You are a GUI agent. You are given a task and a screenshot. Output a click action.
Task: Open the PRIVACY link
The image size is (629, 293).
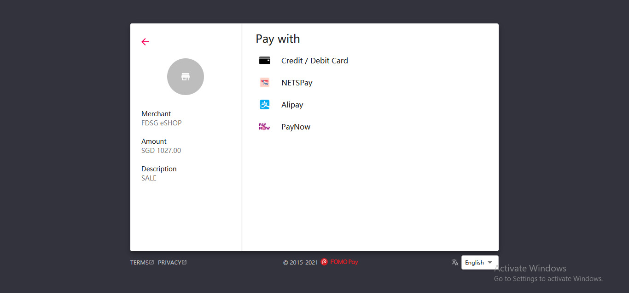tap(169, 263)
